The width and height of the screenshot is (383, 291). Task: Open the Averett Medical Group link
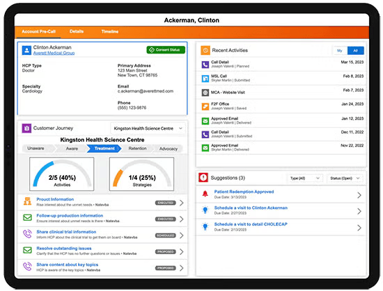(x=54, y=53)
